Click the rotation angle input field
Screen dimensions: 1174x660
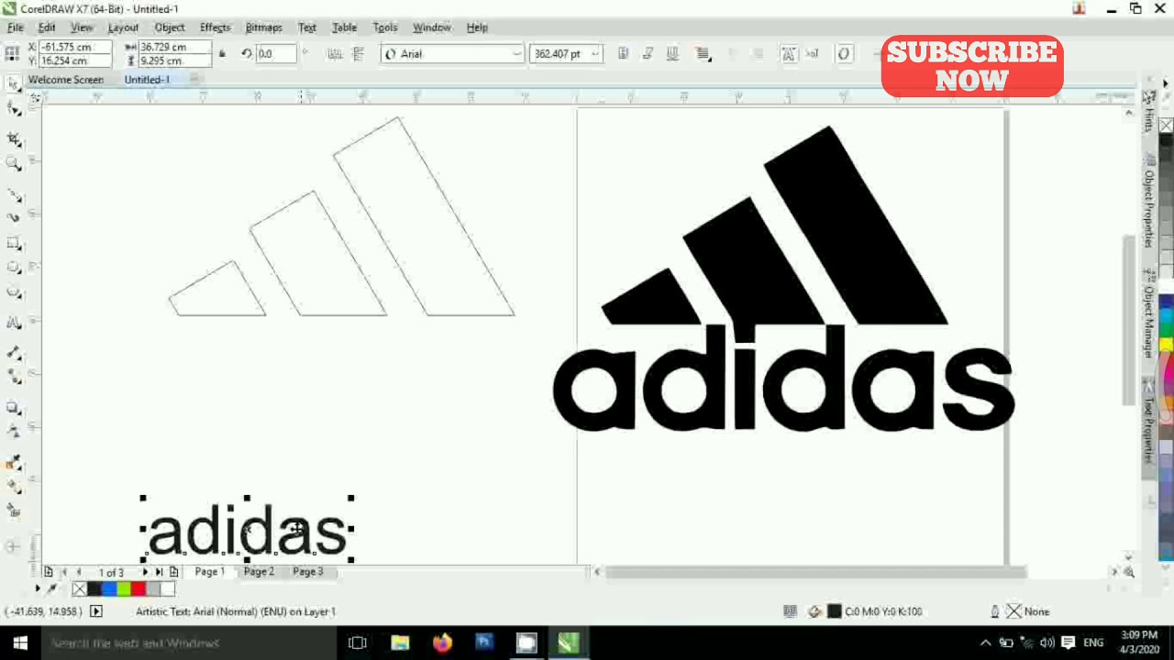coord(275,54)
